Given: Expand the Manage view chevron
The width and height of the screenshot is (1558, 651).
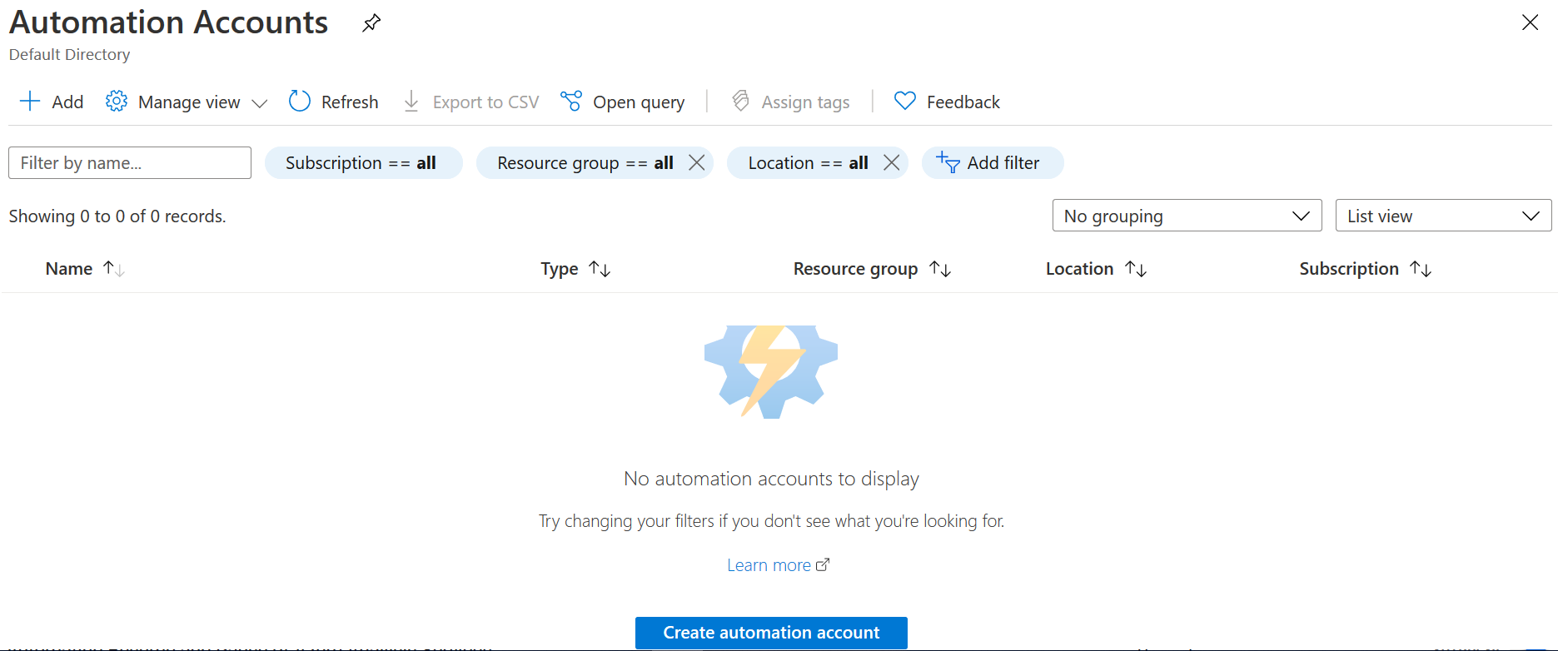Looking at the screenshot, I should pos(260,103).
